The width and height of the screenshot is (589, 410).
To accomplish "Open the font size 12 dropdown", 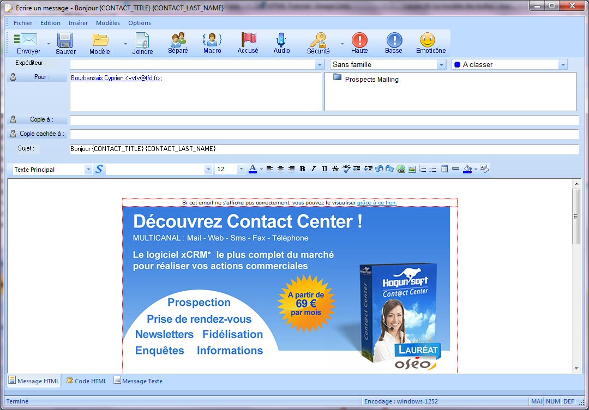I will [x=241, y=170].
